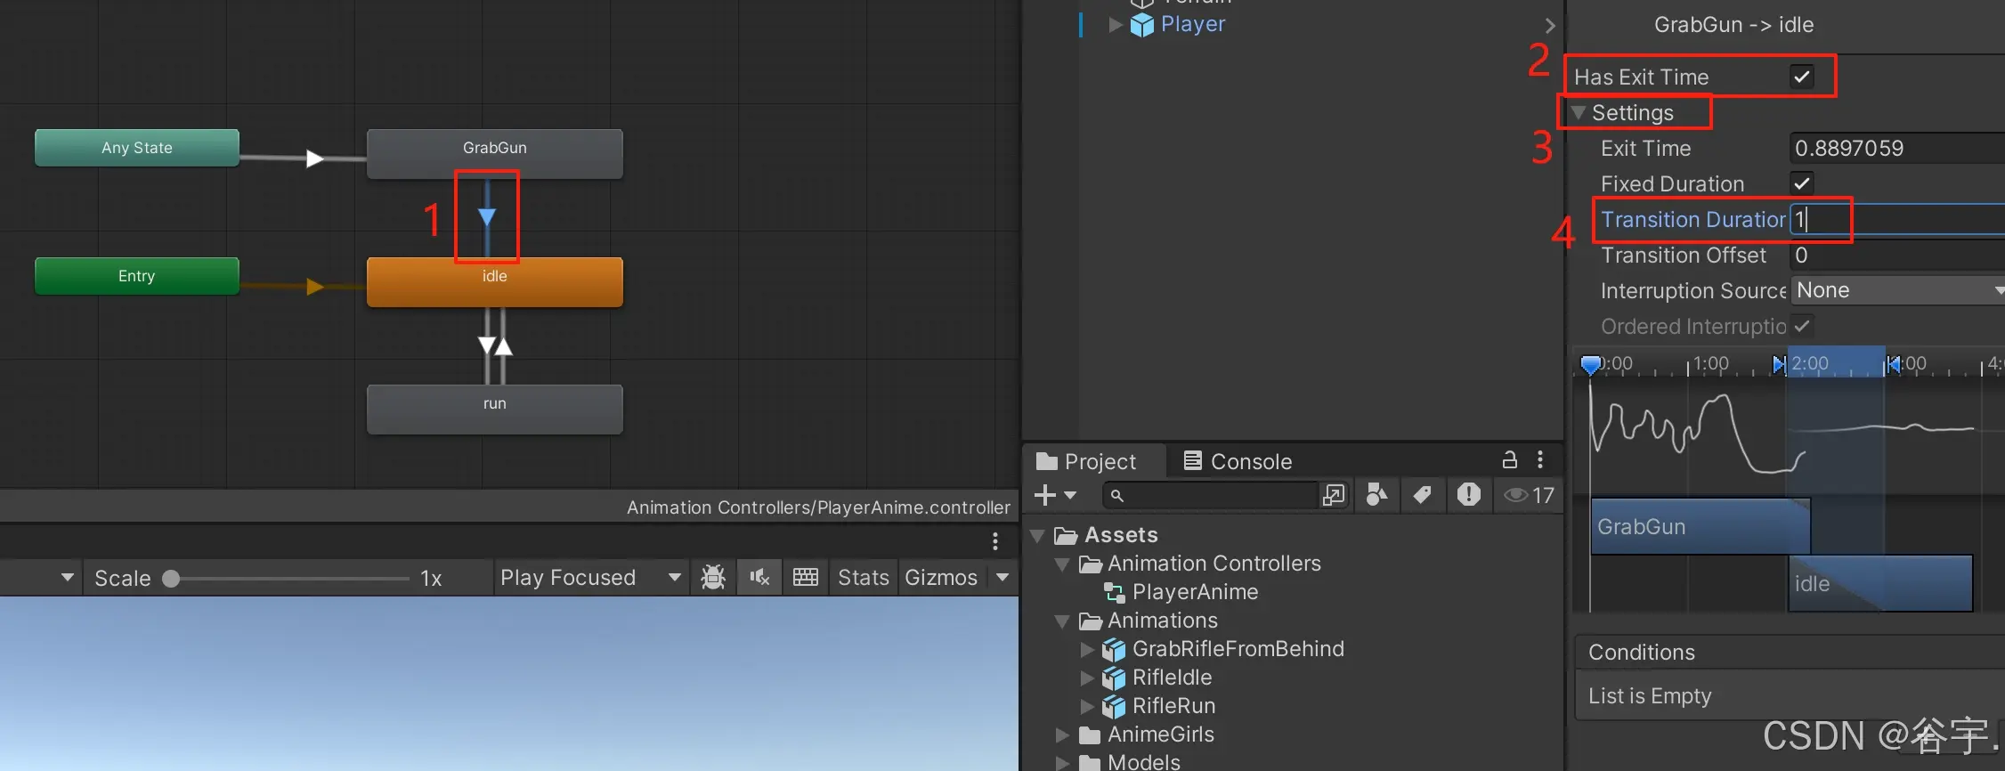Screen dimensions: 2005x771
Task: Select the run state node
Action: pos(495,409)
